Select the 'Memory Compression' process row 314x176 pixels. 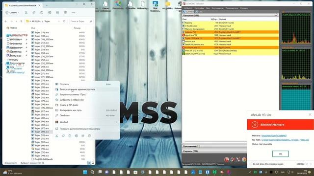click(x=230, y=29)
